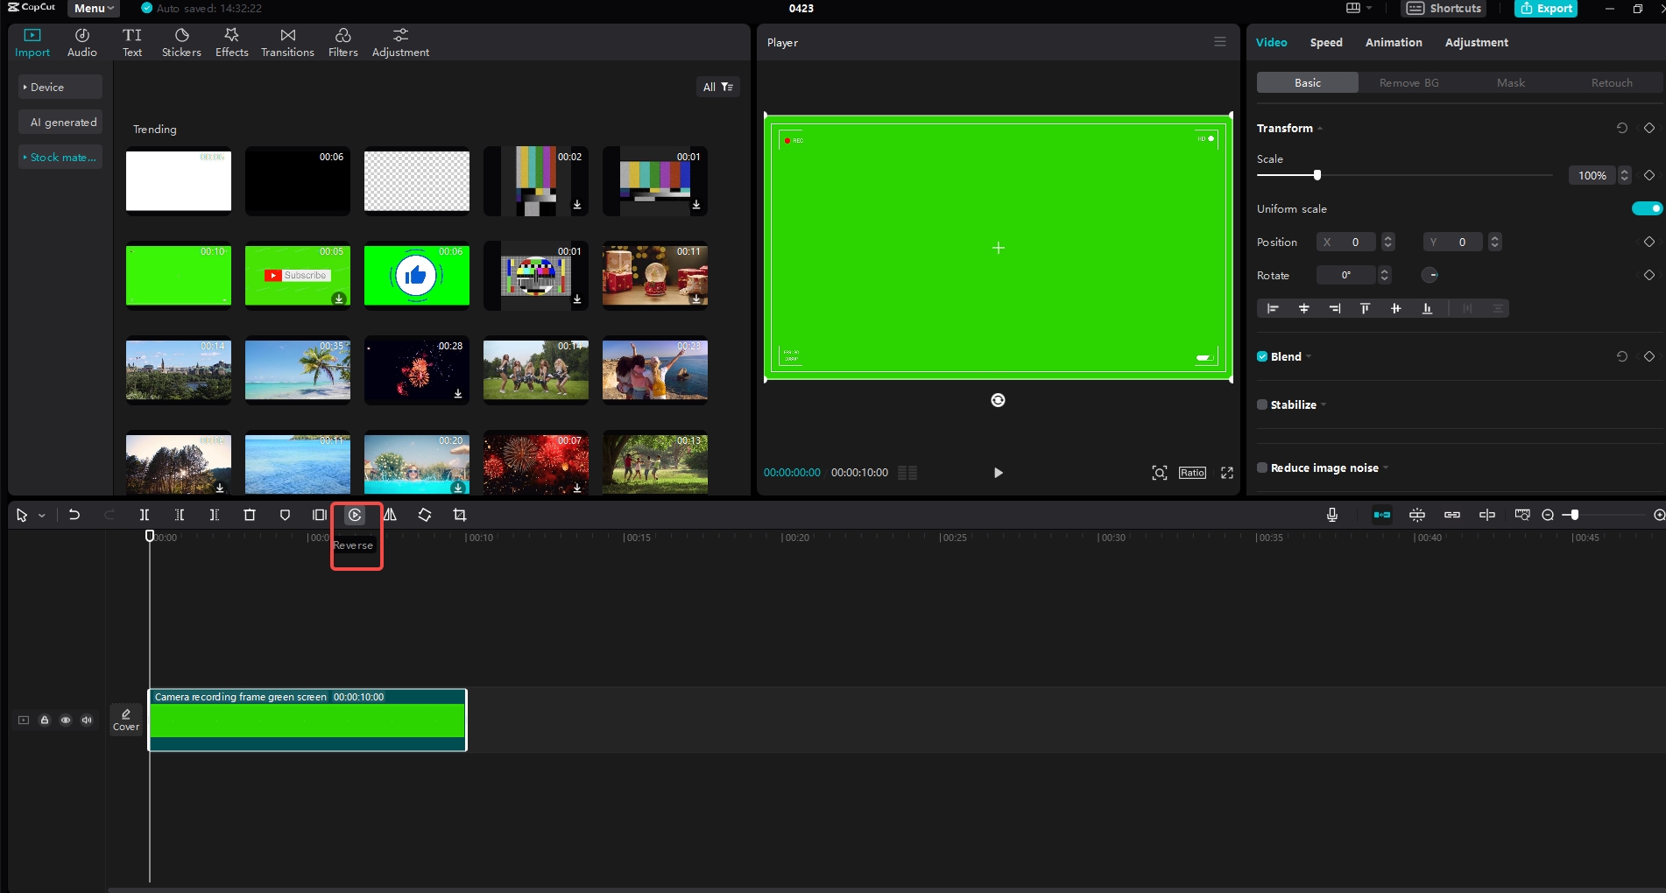Click the Mirror icon to flip the clip
Viewport: 1666px width, 893px height.
390,515
